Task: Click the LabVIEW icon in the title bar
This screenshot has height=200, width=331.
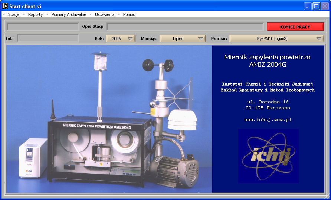Action: [5, 6]
